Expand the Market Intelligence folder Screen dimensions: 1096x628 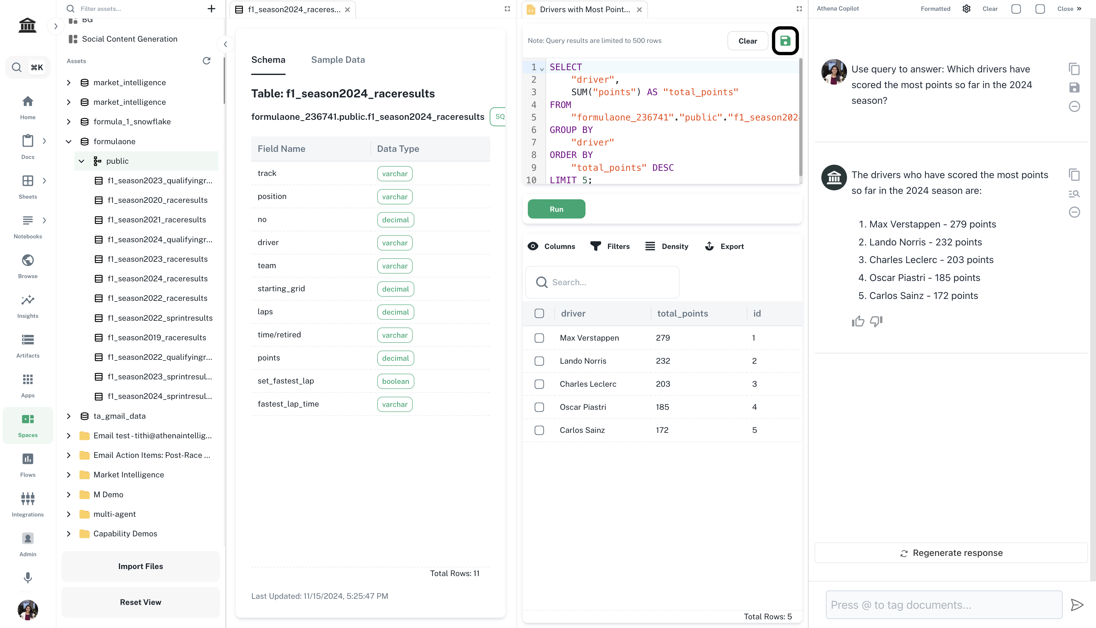[69, 475]
